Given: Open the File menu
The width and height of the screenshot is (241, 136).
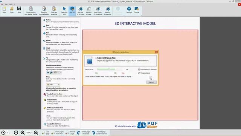Looking at the screenshot, I should click(x=2, y=5).
